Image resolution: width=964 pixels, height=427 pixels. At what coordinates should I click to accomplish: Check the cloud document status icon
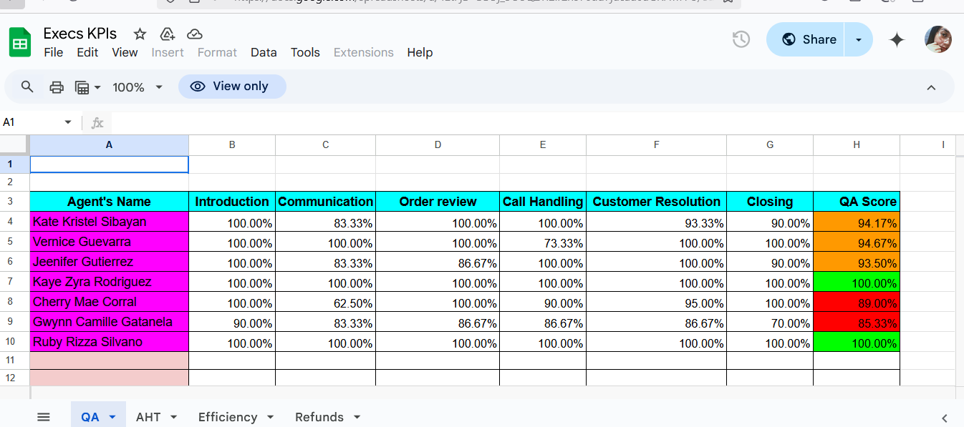[x=194, y=34]
